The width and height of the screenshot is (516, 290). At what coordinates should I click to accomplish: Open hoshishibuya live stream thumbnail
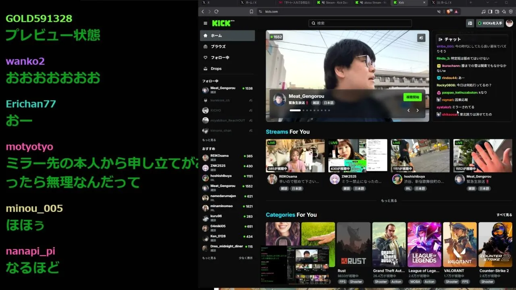click(x=420, y=155)
